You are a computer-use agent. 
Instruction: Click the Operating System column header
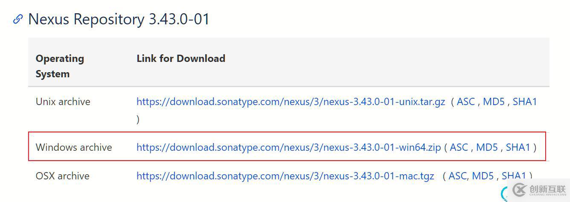[x=60, y=66]
